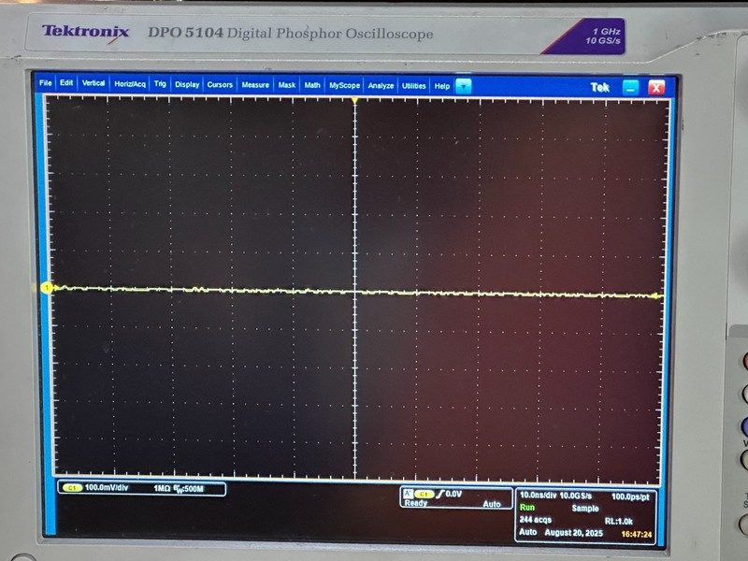Screen dimensions: 748x561
Task: Click the 16:47:24 clock readout
Action: pos(637,534)
